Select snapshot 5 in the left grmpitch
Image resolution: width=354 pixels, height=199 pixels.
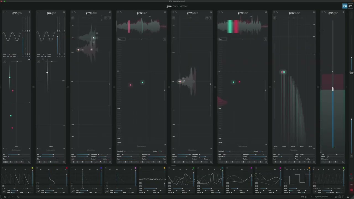click(91, 162)
